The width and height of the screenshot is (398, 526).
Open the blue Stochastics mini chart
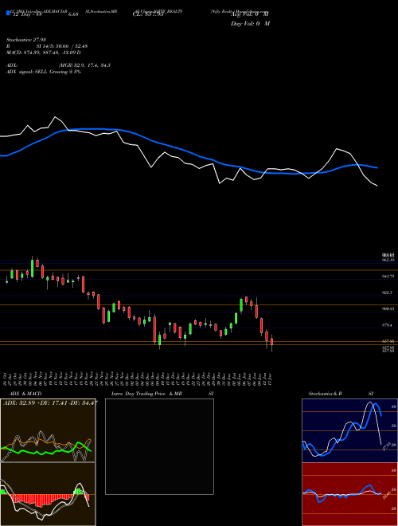click(349, 430)
